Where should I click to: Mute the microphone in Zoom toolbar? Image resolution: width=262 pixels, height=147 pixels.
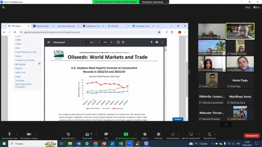[x=9, y=136]
